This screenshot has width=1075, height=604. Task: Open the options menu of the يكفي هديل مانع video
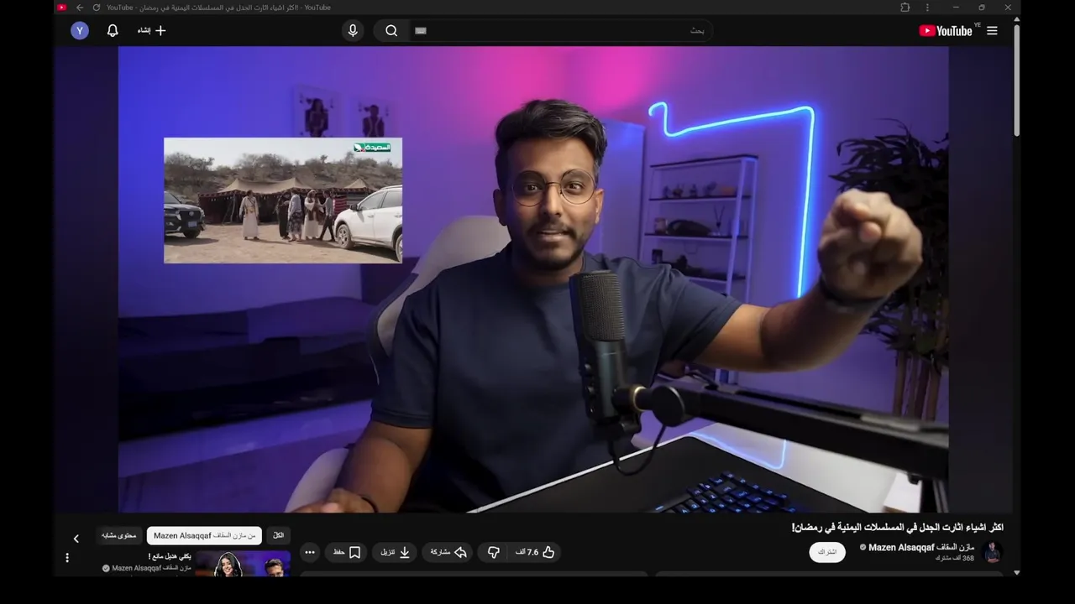[x=67, y=558]
